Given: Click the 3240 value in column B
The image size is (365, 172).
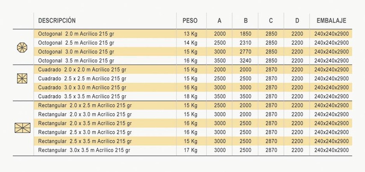Looking at the screenshot, I should tap(246, 61).
